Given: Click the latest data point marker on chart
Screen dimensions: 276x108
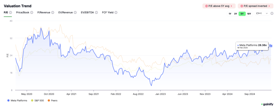Looking at the screenshot, I should coord(271,46).
